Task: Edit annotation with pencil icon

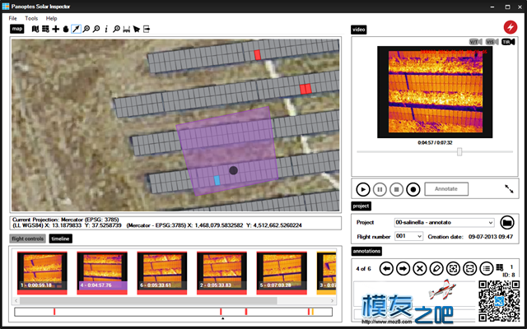Action: click(436, 269)
